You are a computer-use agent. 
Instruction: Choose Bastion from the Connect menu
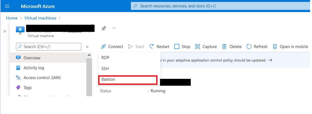(x=108, y=79)
